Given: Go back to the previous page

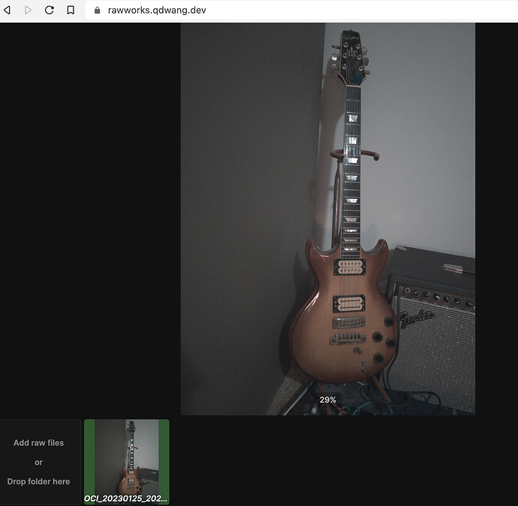Looking at the screenshot, I should [7, 11].
